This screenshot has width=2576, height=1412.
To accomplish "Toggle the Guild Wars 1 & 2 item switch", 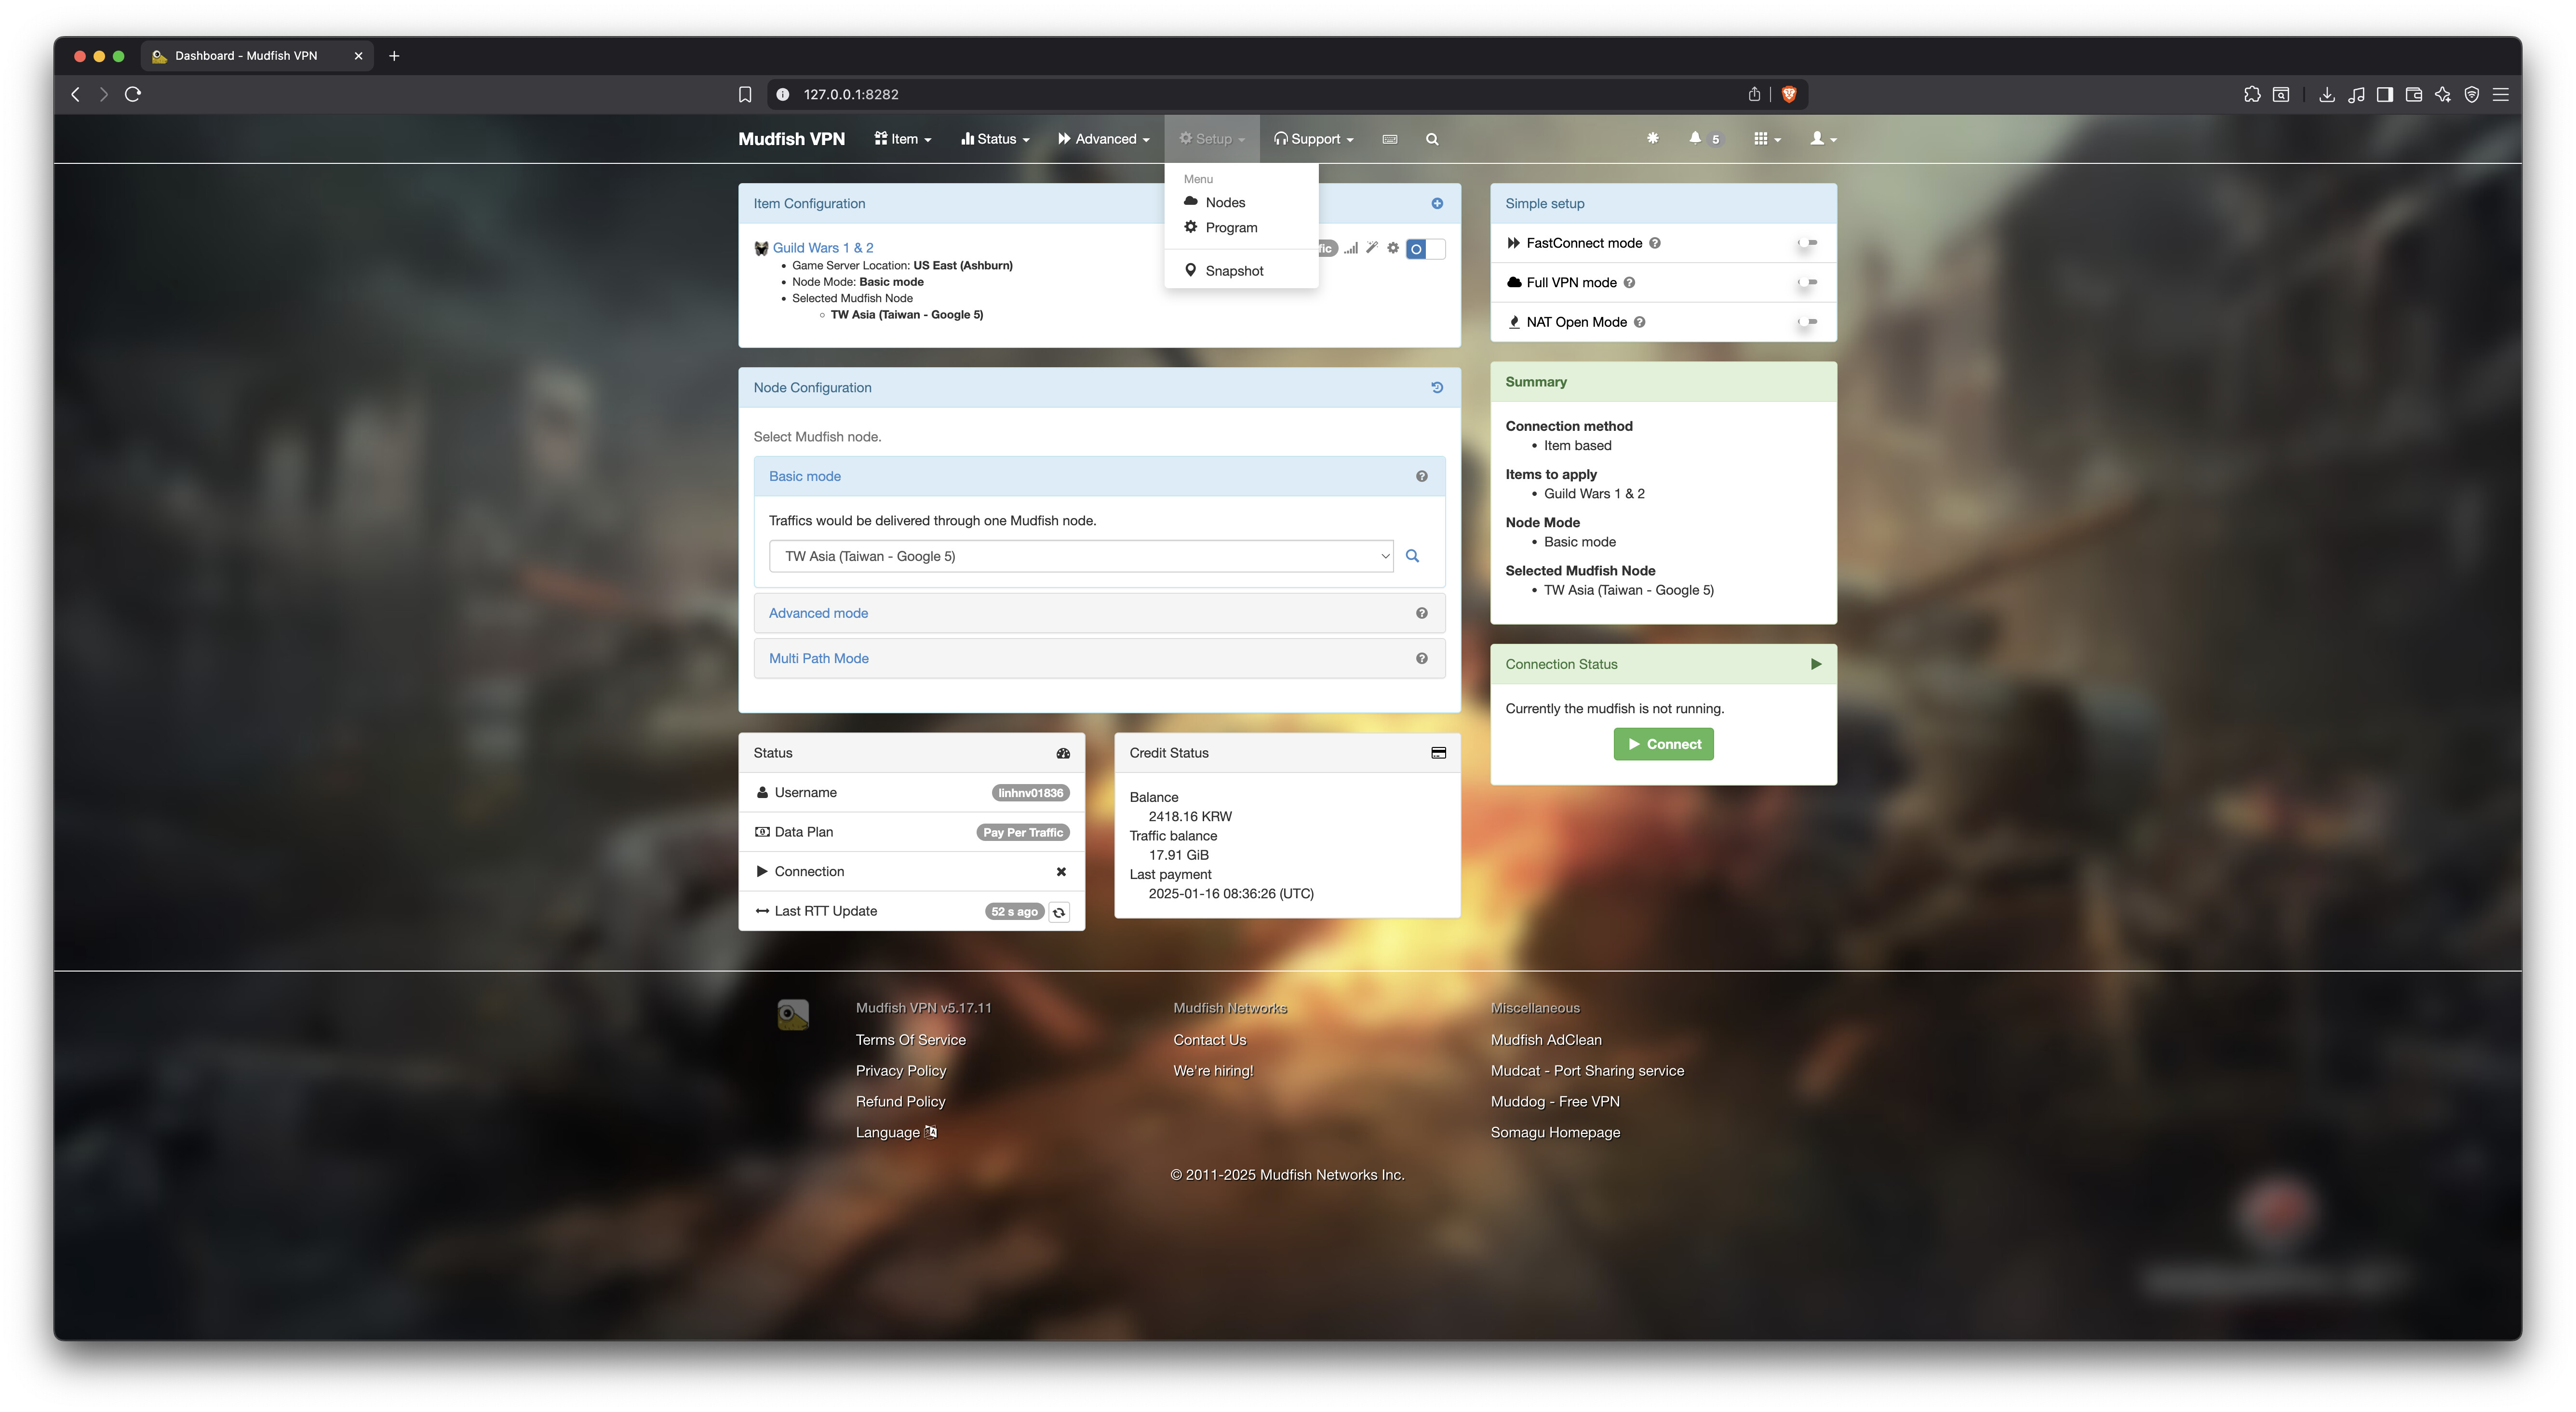I will coord(1425,249).
